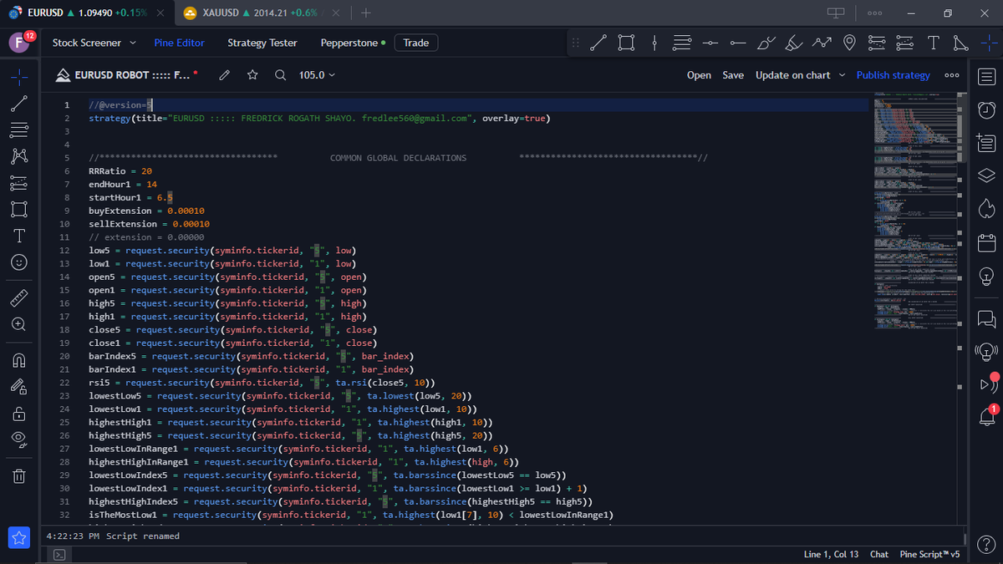Select the geometric shapes tool in left sidebar

tap(19, 209)
